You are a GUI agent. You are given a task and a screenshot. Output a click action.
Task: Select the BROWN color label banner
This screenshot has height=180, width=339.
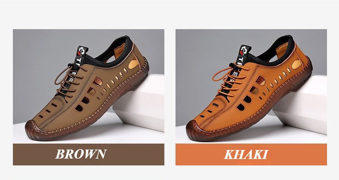[x=88, y=154]
